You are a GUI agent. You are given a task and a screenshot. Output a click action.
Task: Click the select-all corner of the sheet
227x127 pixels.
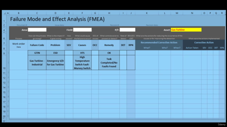(4, 13)
